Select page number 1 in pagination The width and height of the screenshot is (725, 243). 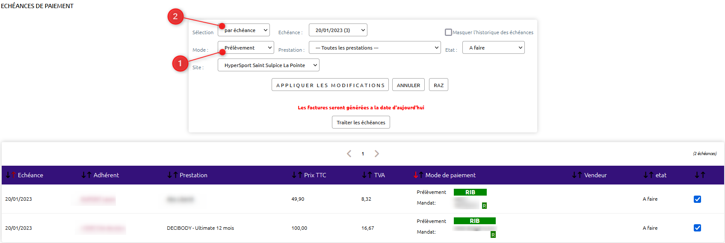[363, 154]
